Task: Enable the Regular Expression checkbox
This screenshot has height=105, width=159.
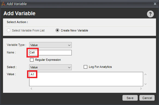Action: (x=32, y=60)
